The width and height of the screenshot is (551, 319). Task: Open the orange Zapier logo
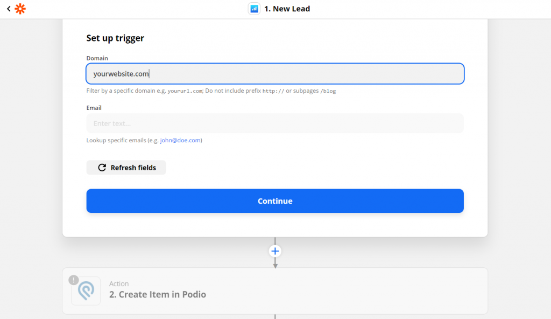20,9
